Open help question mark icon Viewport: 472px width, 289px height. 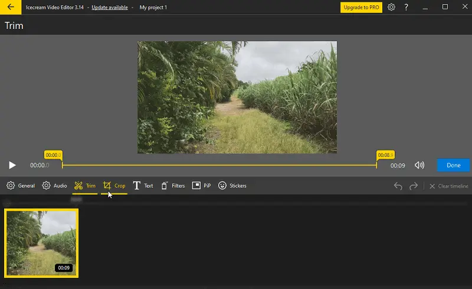point(406,7)
